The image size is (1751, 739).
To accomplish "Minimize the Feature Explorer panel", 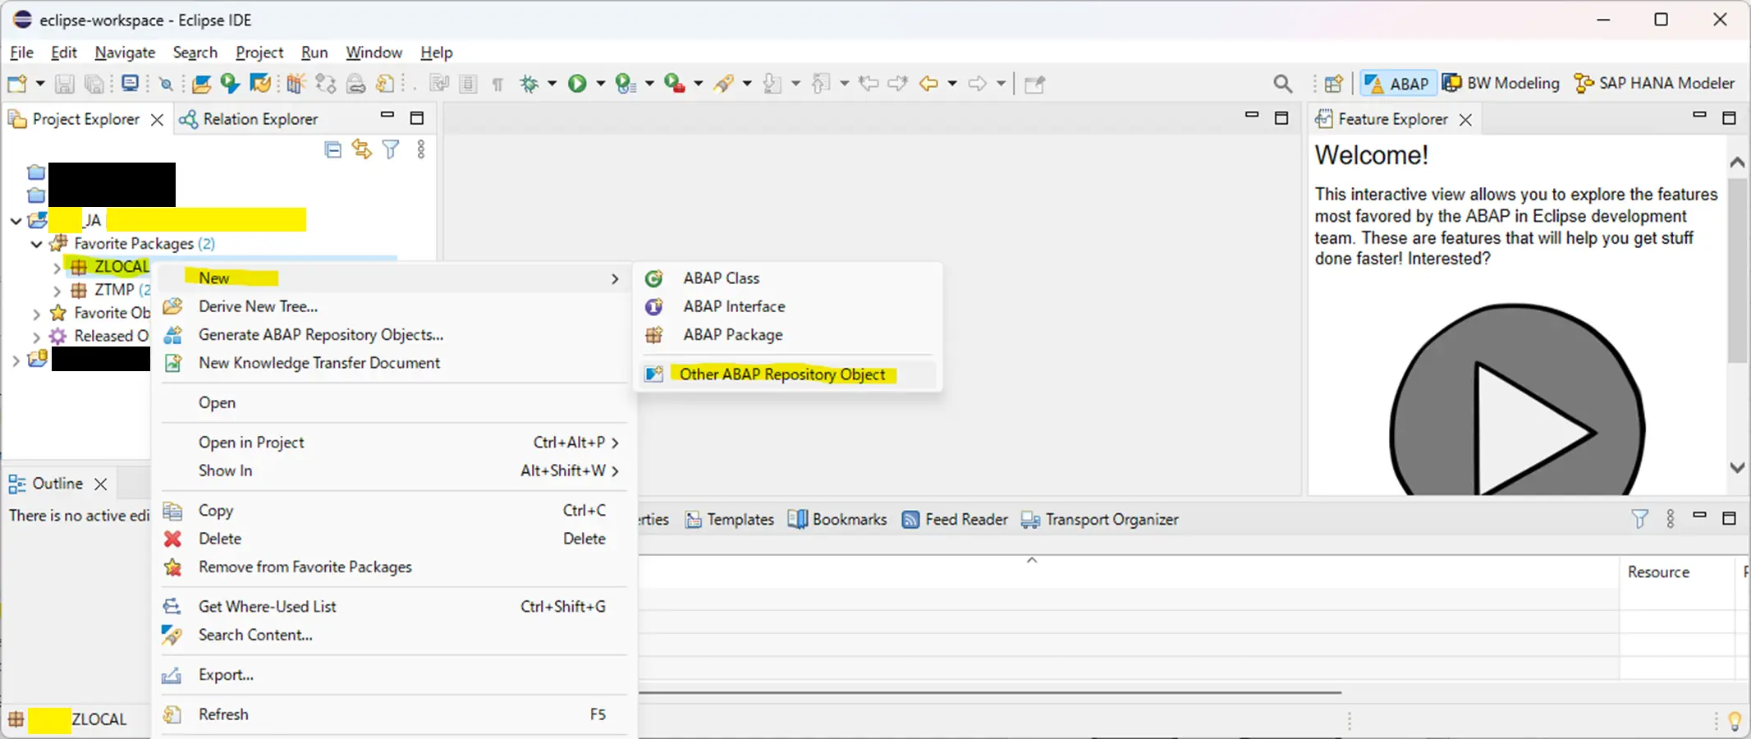I will coord(1699,116).
